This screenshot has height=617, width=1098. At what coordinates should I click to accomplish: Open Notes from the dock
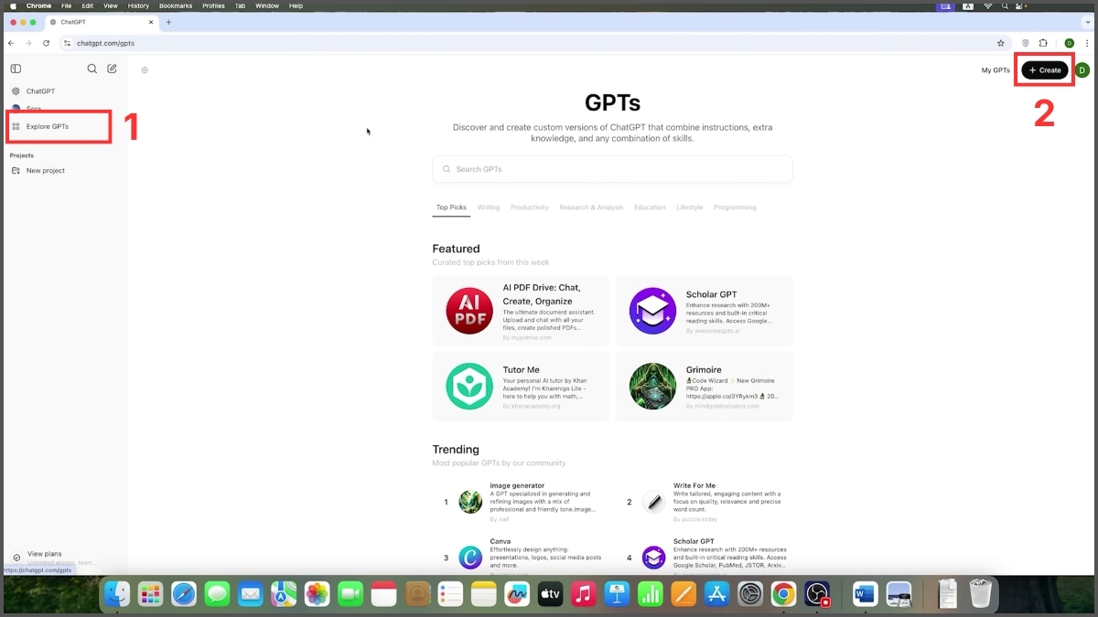coord(483,594)
